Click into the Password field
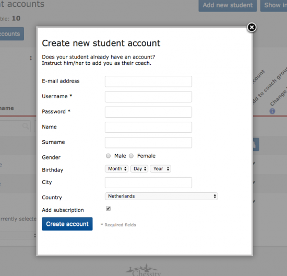The image size is (287, 276). 148,112
